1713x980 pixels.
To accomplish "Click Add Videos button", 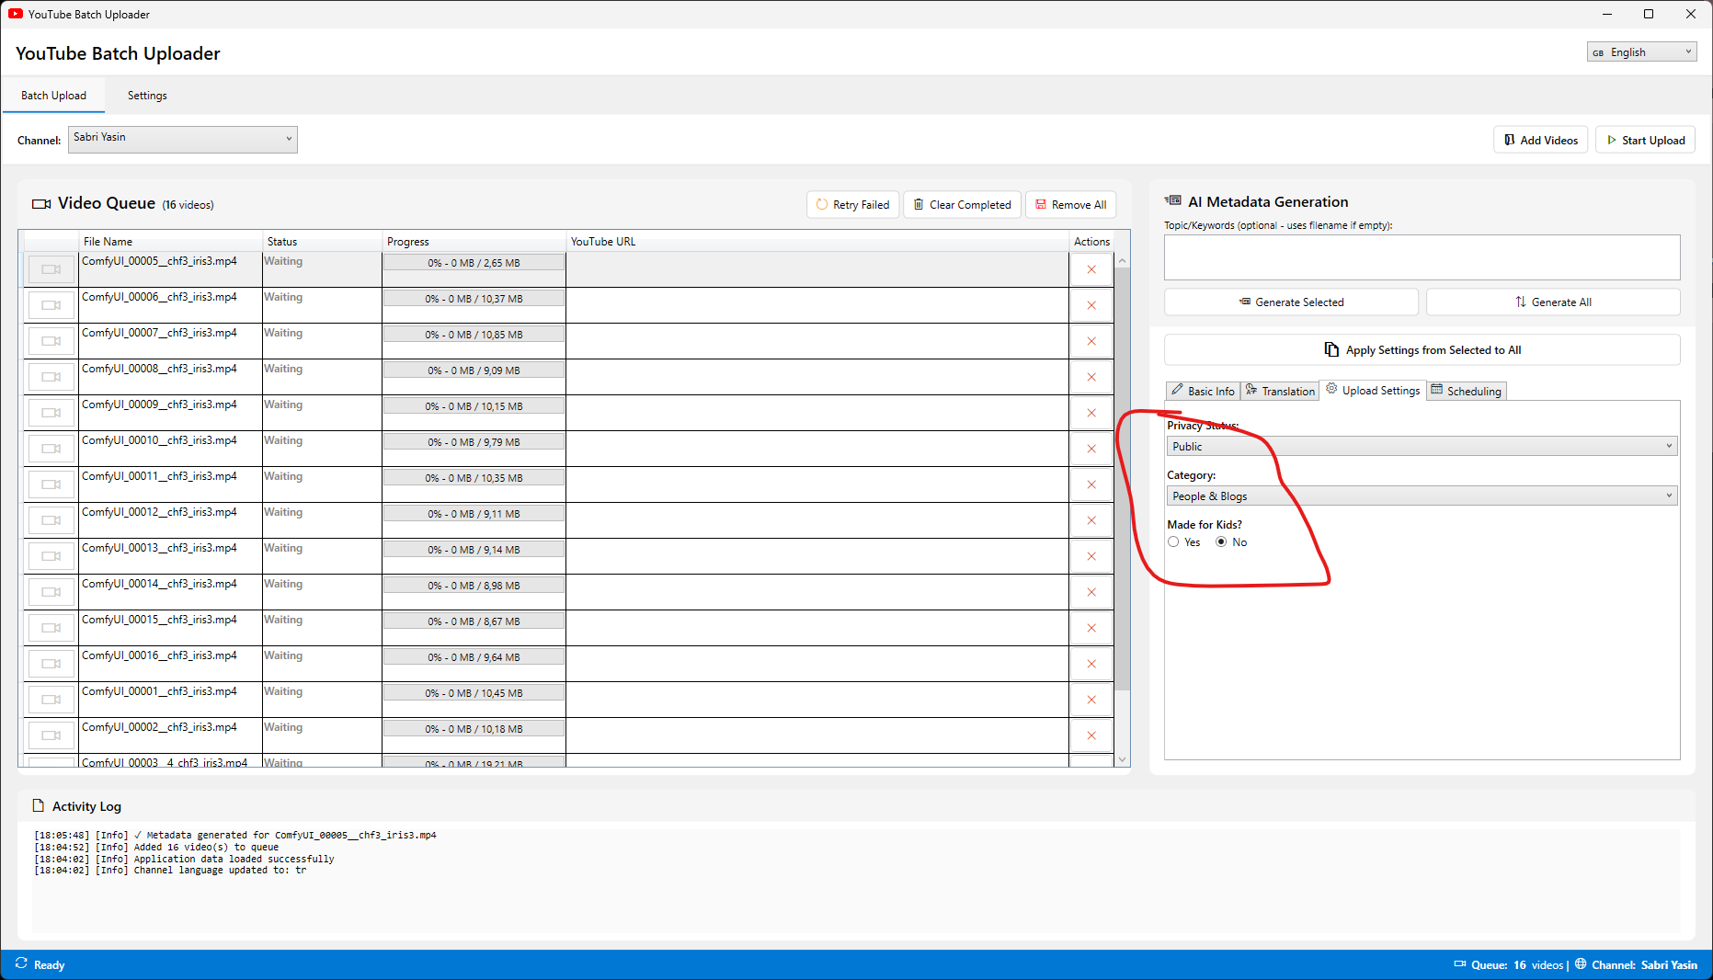I will pyautogui.click(x=1540, y=141).
